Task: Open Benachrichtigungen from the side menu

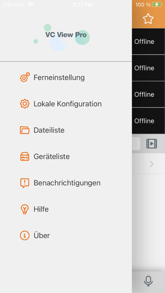Action: tap(67, 183)
